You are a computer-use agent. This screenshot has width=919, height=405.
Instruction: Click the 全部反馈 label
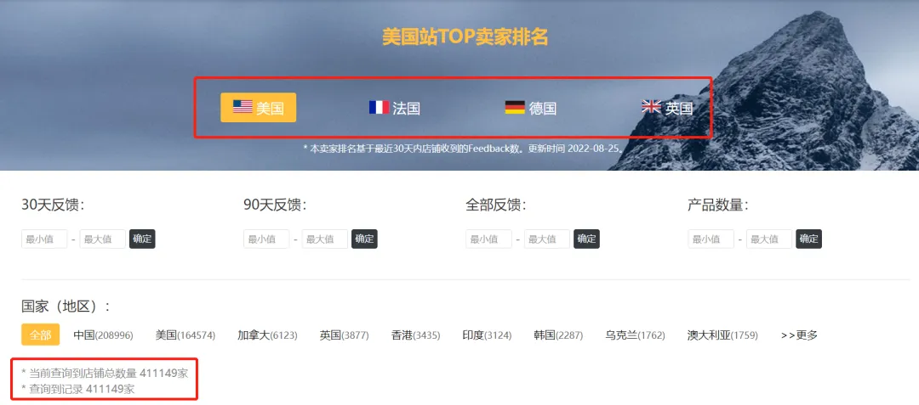point(496,205)
